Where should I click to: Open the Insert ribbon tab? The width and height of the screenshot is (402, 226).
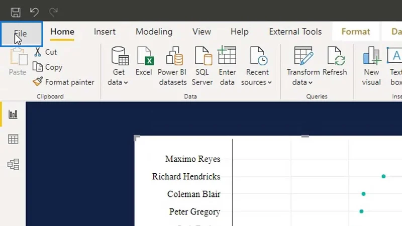click(x=105, y=32)
